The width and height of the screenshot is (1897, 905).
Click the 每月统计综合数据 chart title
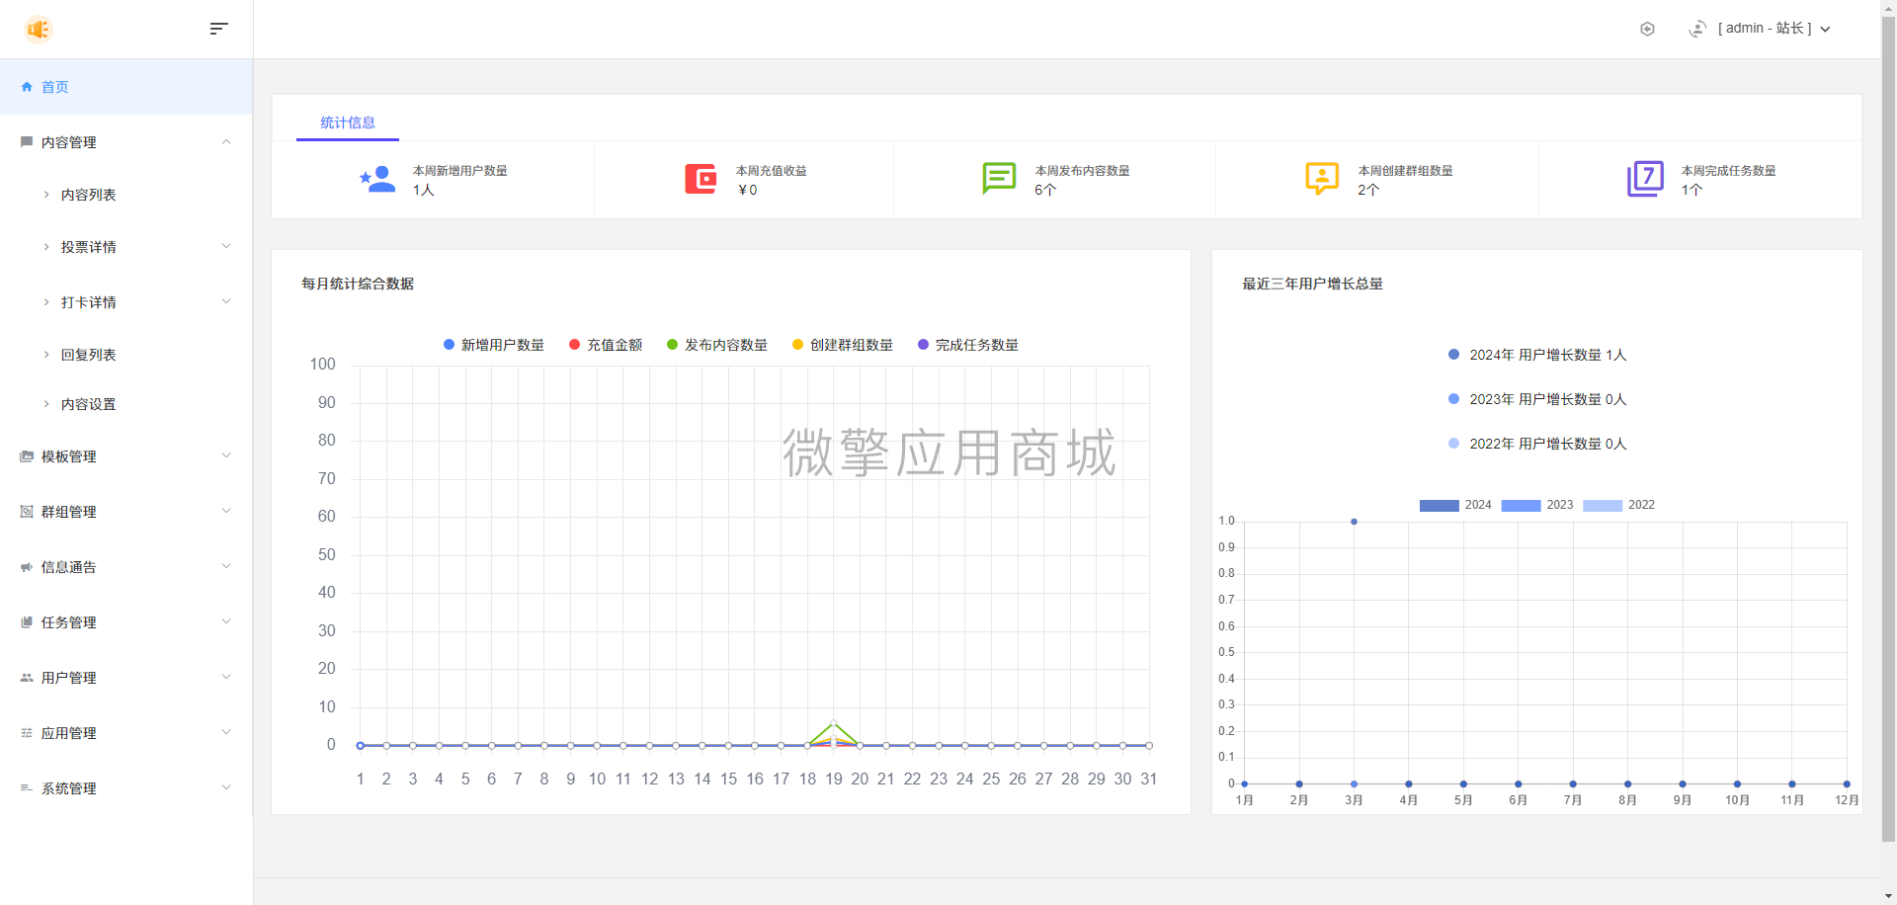tap(358, 284)
